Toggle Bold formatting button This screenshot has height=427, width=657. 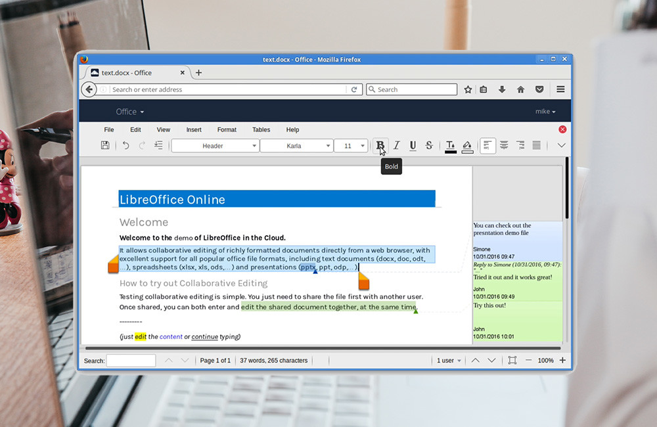tap(380, 146)
